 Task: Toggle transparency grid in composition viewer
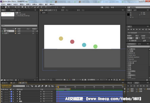point(85,80)
